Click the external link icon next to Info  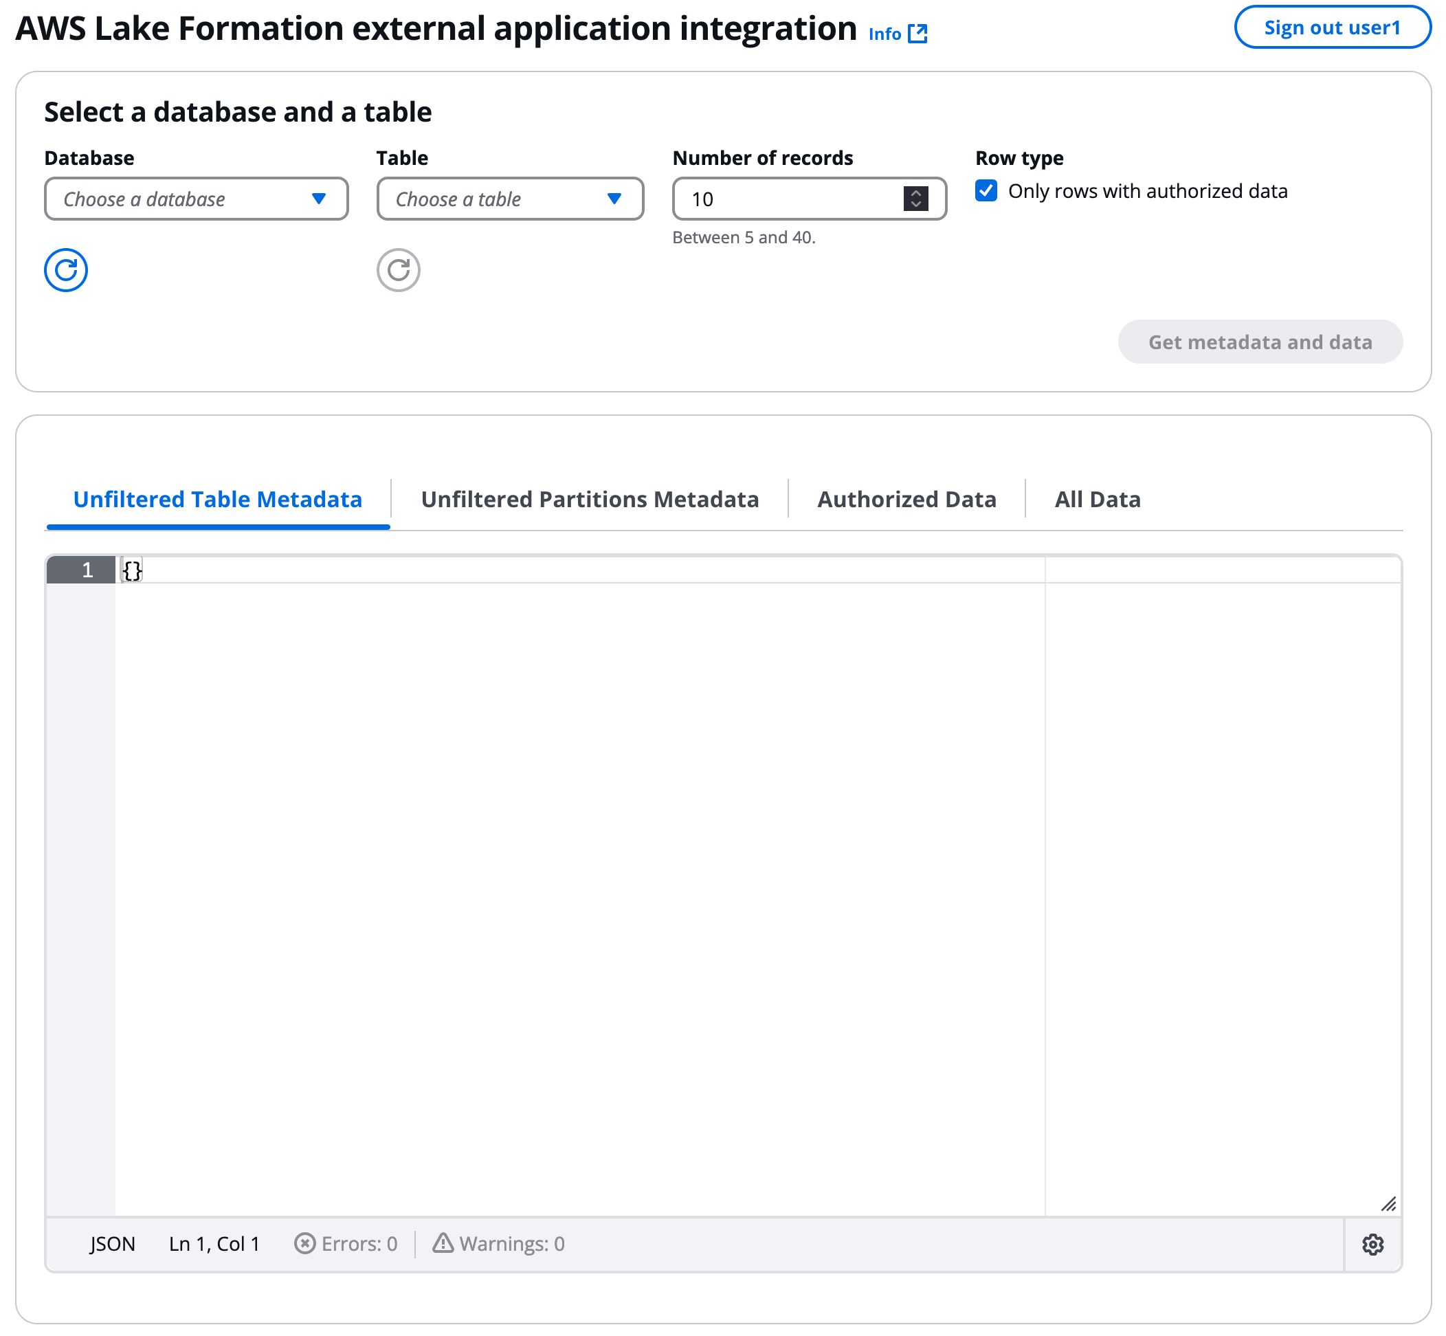919,32
